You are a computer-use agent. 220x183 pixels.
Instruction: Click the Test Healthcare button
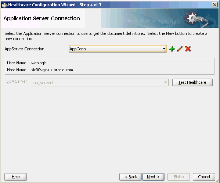[x=192, y=82]
